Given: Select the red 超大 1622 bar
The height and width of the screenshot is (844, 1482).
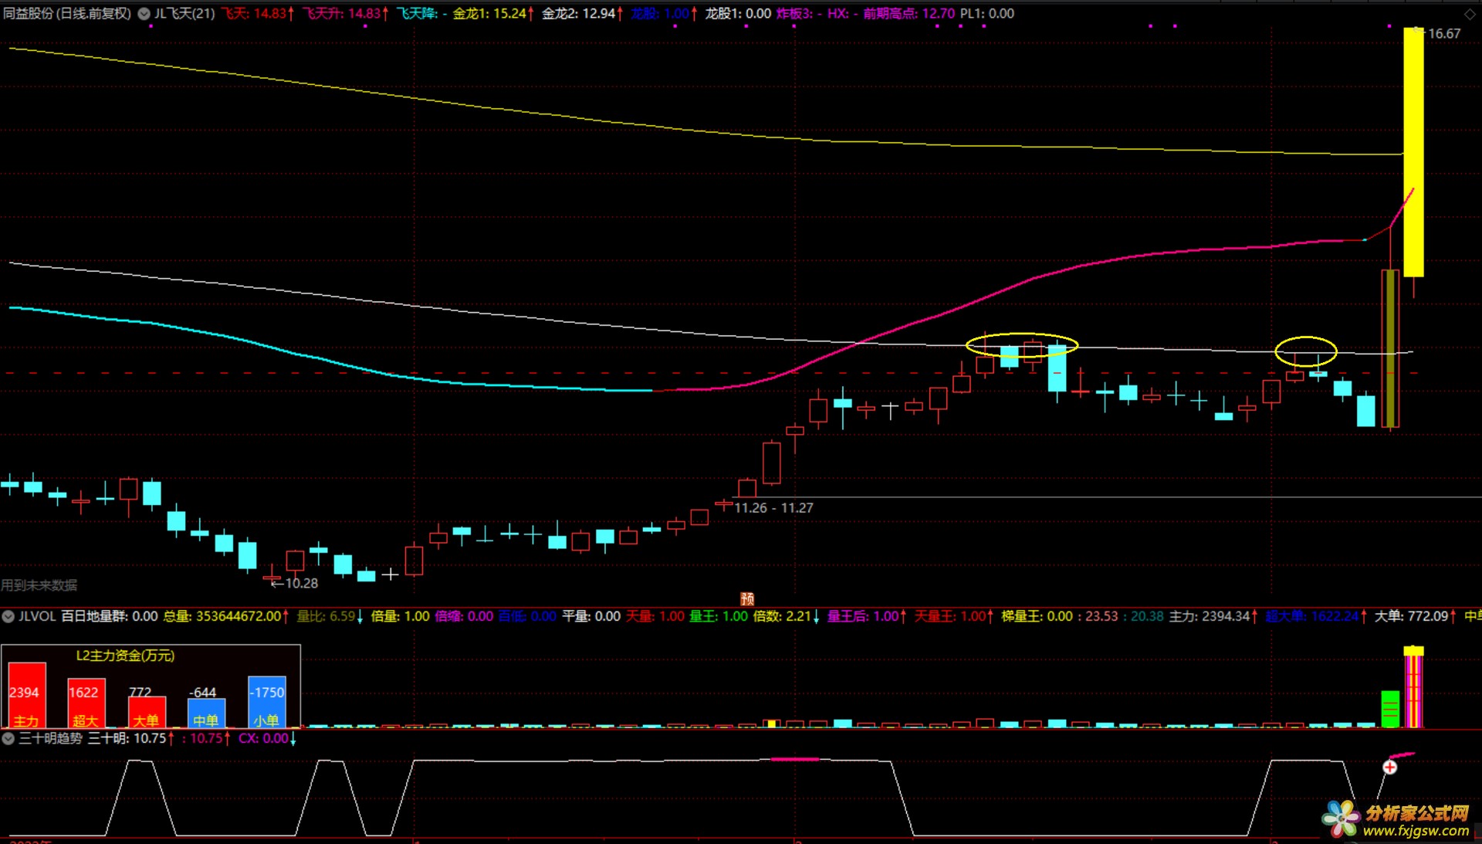Looking at the screenshot, I should (x=86, y=703).
